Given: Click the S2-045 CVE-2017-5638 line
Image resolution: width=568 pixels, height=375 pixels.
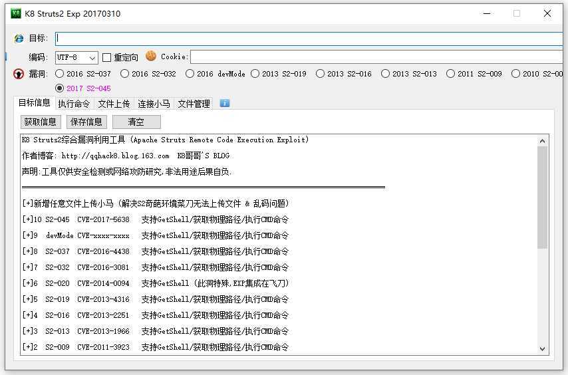Looking at the screenshot, I should 156,219.
